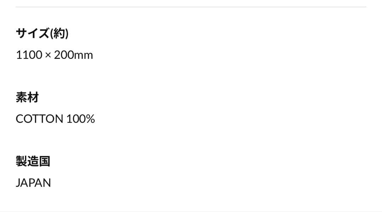Image resolution: width=382 pixels, height=212 pixels.
Task: Click the 材 character in 素材
Action: (33, 97)
